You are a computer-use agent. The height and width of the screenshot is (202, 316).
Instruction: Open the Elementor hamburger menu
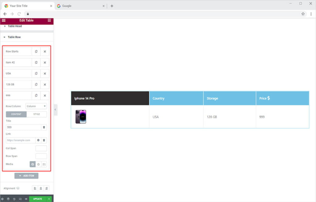pyautogui.click(x=4, y=20)
